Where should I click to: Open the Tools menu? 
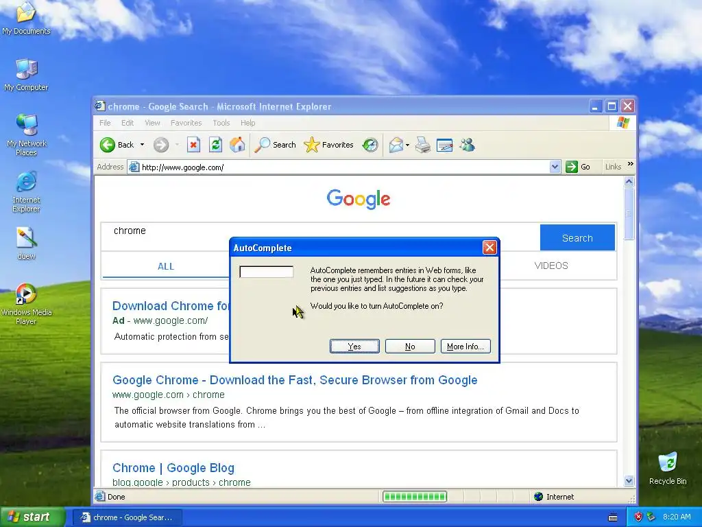(221, 123)
